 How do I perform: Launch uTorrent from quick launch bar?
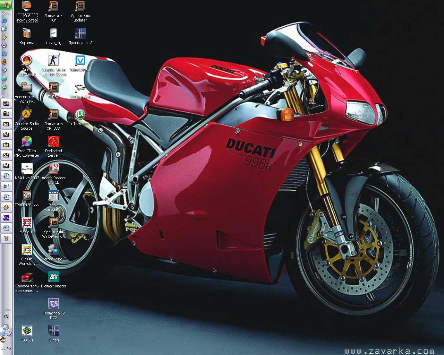pos(5,87)
